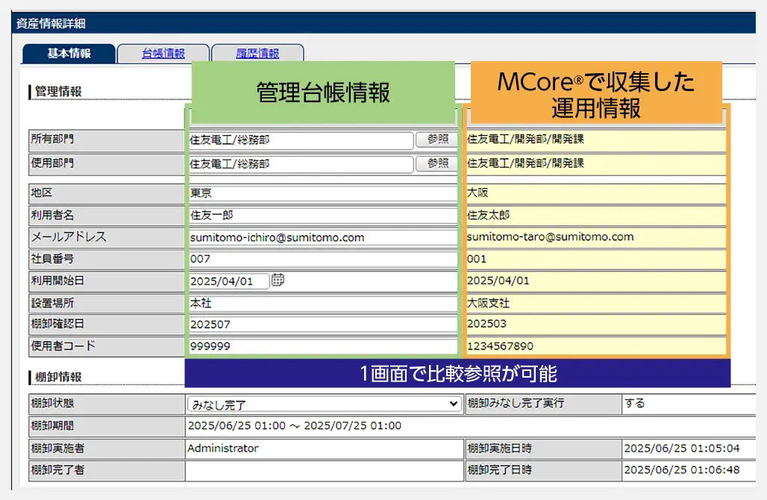This screenshot has height=500, width=767.
Task: Open the 台帳情報 tab
Action: click(163, 53)
